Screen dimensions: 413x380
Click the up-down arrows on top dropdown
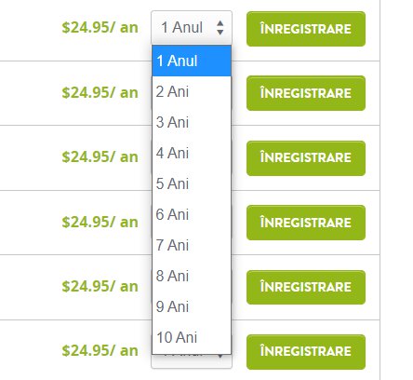click(220, 28)
